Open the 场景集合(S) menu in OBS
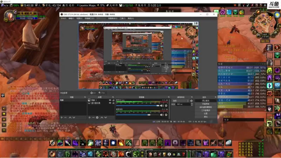 (x=113, y=19)
